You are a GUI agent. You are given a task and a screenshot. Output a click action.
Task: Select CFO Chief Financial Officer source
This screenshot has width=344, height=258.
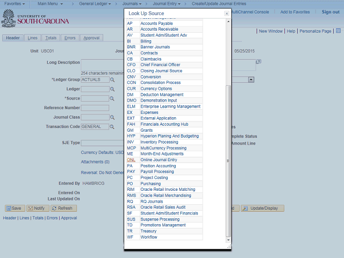(164, 64)
